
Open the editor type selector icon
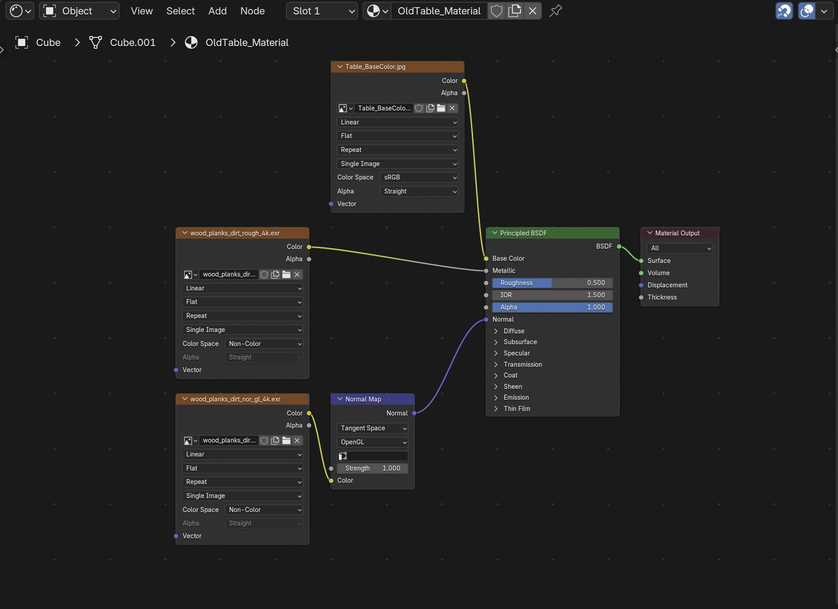(x=20, y=11)
